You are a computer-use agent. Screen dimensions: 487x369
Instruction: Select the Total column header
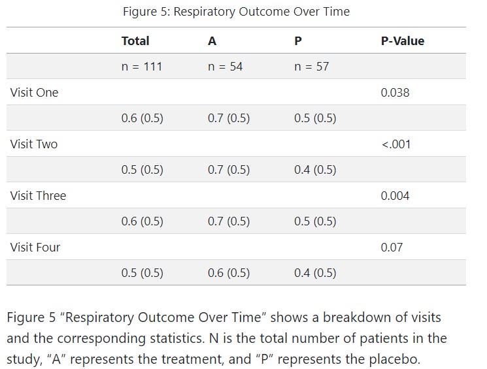[x=135, y=40]
